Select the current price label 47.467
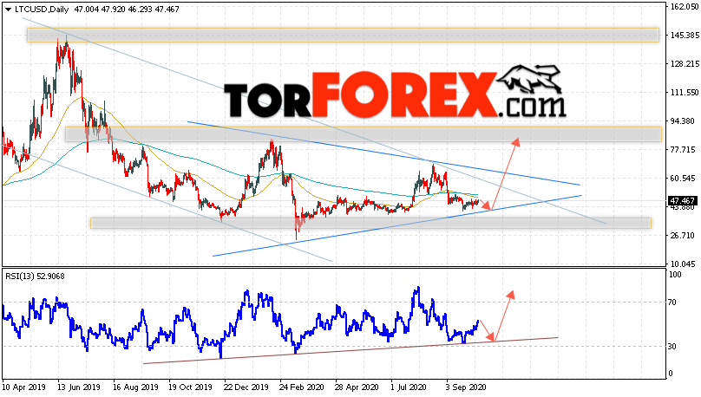The height and width of the screenshot is (397, 701). click(682, 201)
